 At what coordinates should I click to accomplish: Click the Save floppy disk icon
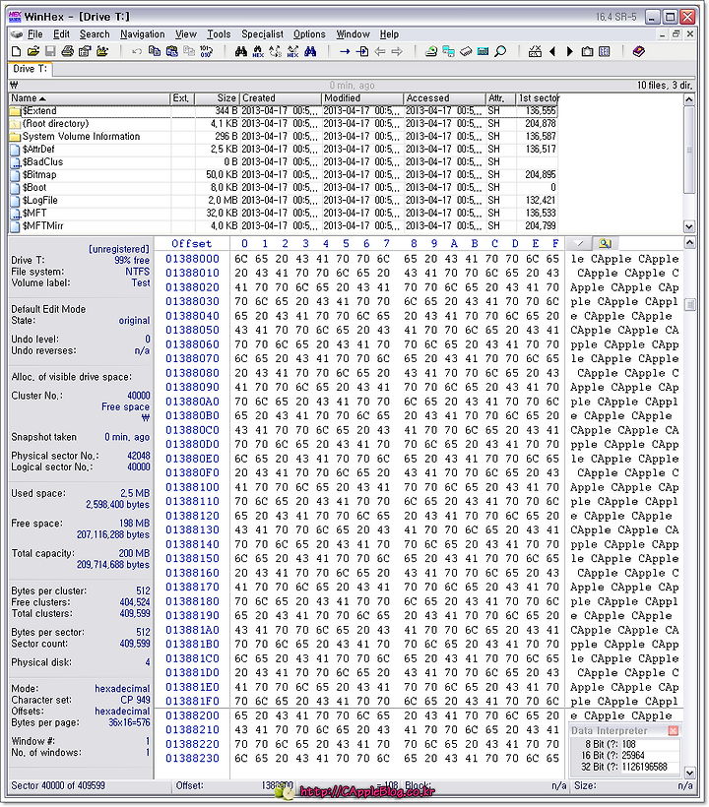(x=50, y=51)
